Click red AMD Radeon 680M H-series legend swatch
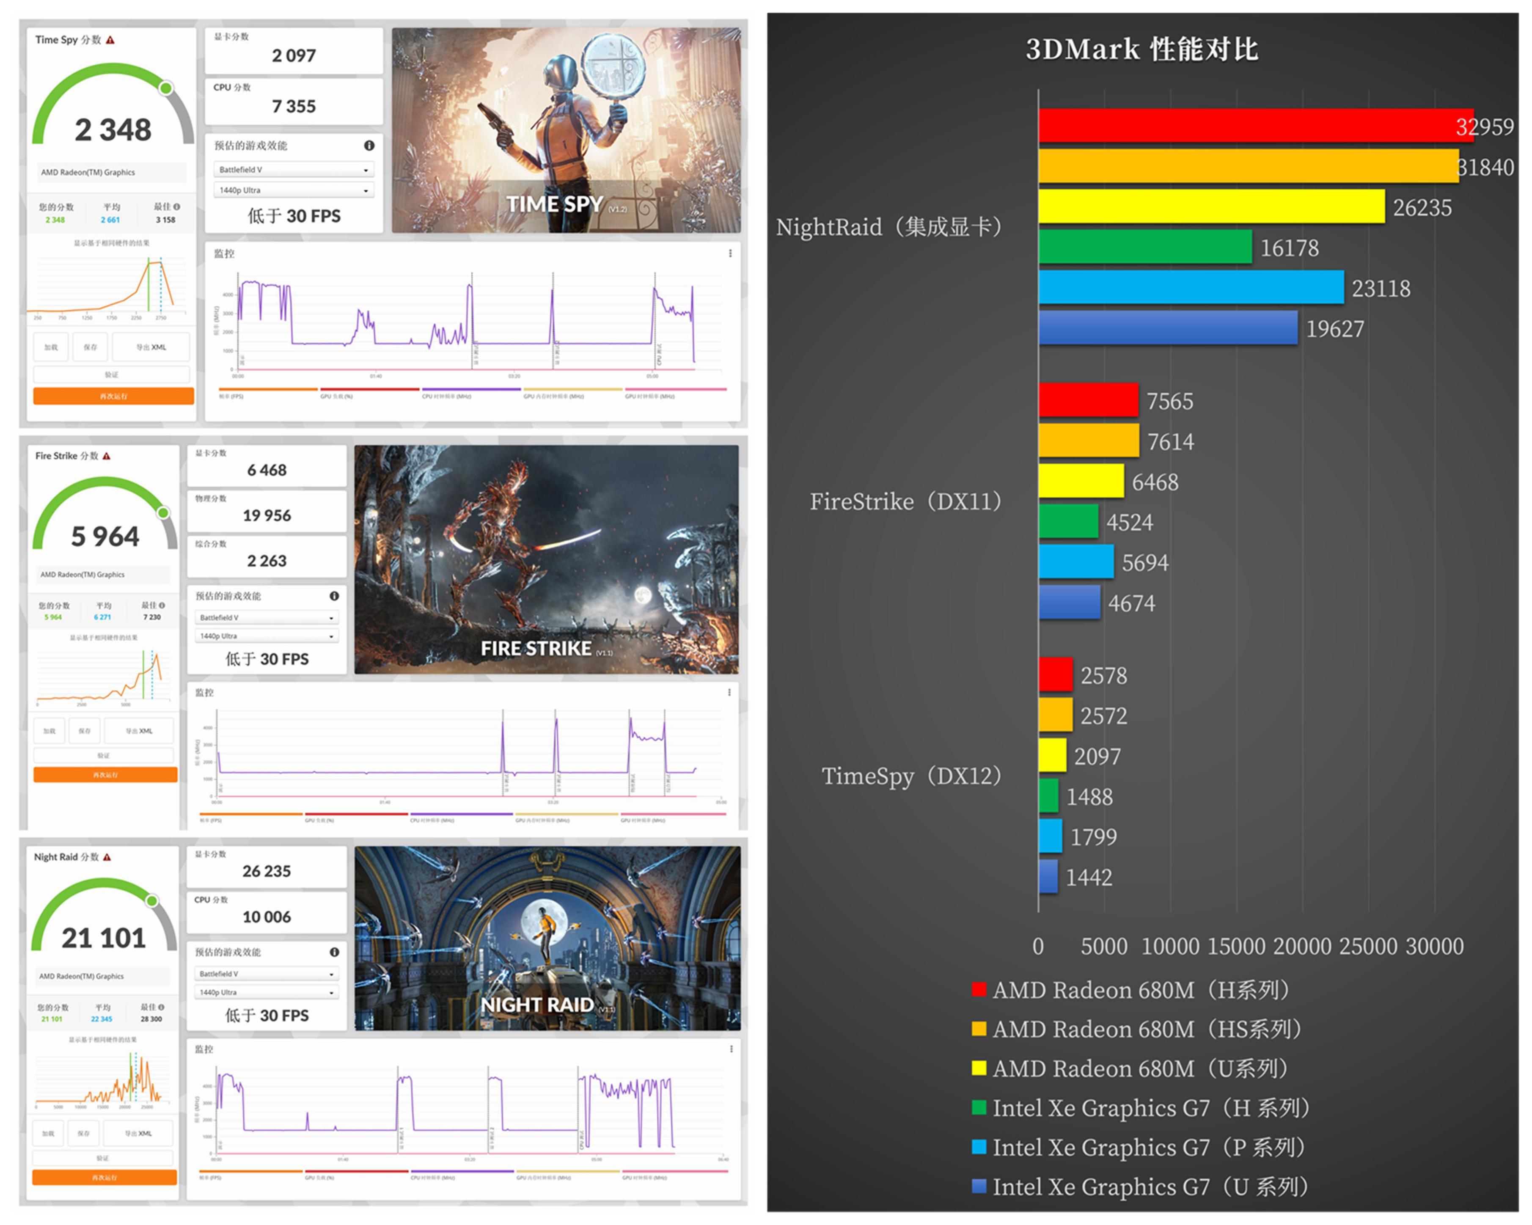The image size is (1532, 1225). click(979, 990)
